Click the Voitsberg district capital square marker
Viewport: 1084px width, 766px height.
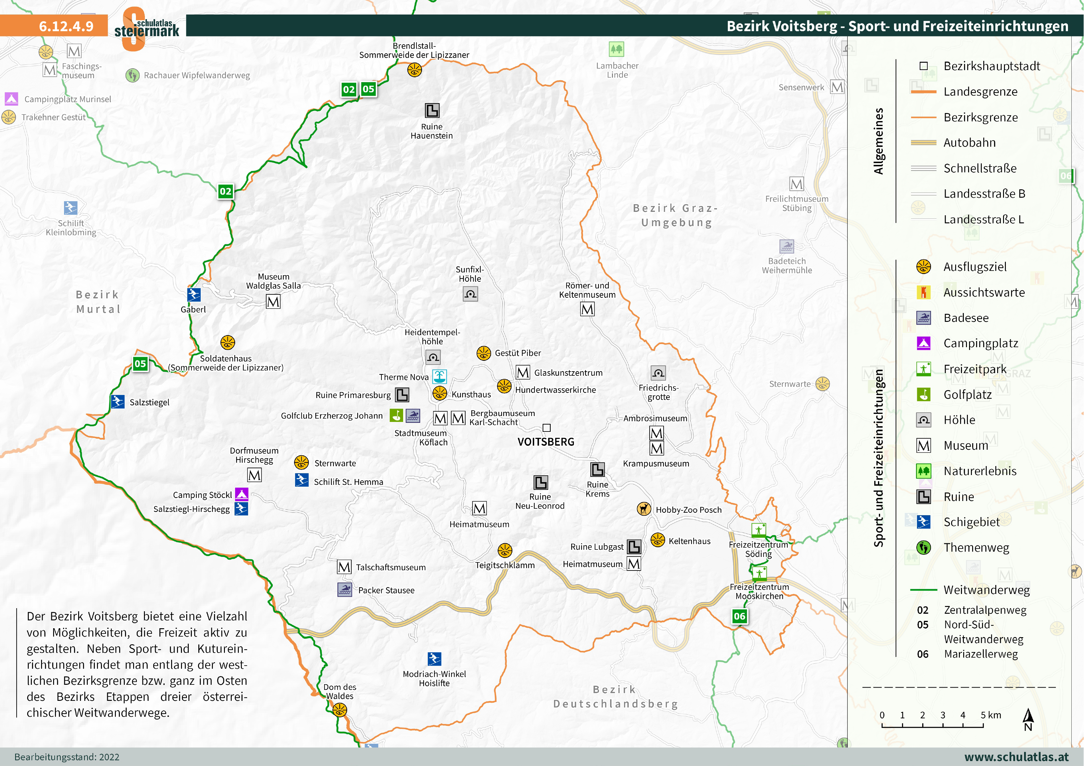(547, 427)
